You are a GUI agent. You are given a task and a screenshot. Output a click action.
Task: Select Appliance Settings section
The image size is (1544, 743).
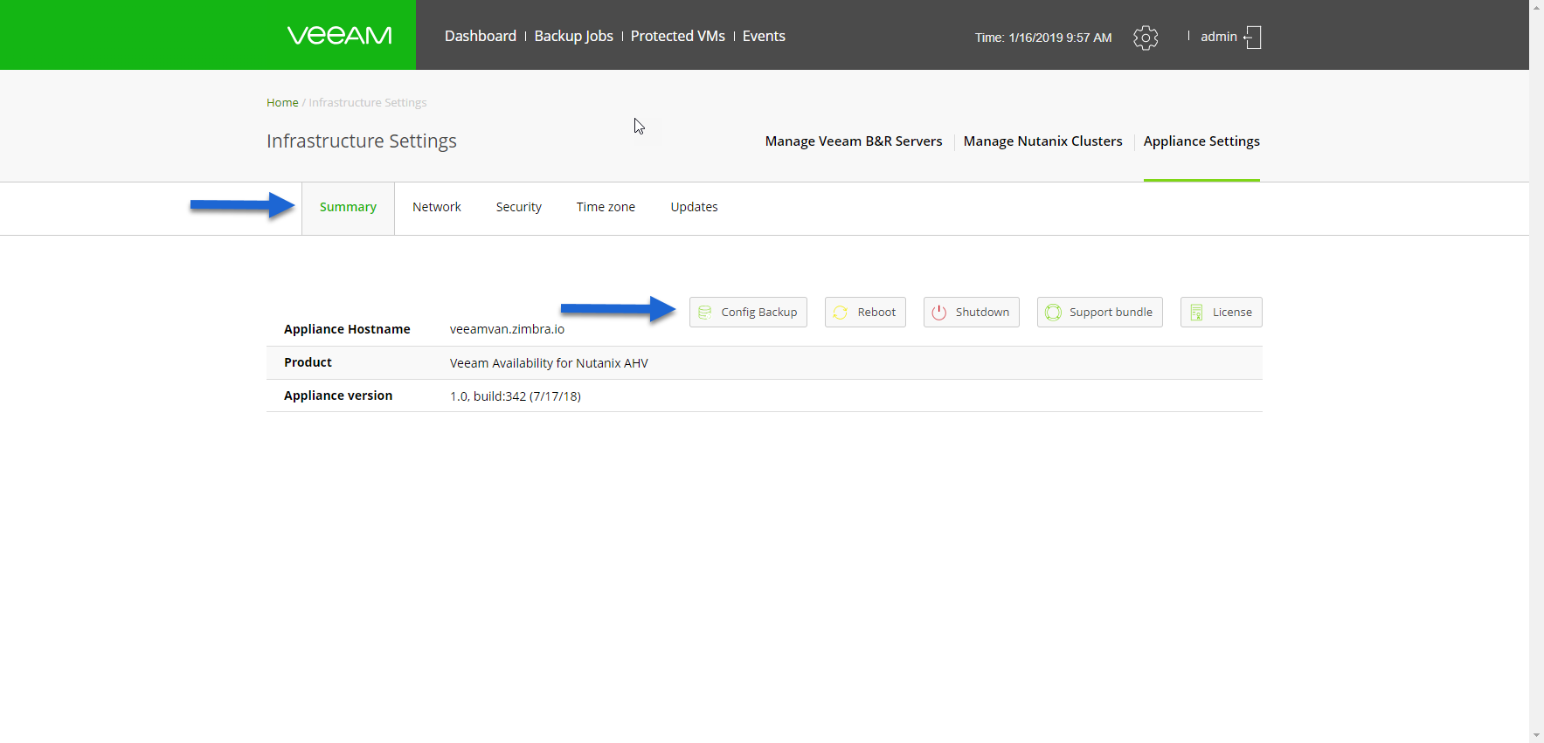click(1201, 141)
